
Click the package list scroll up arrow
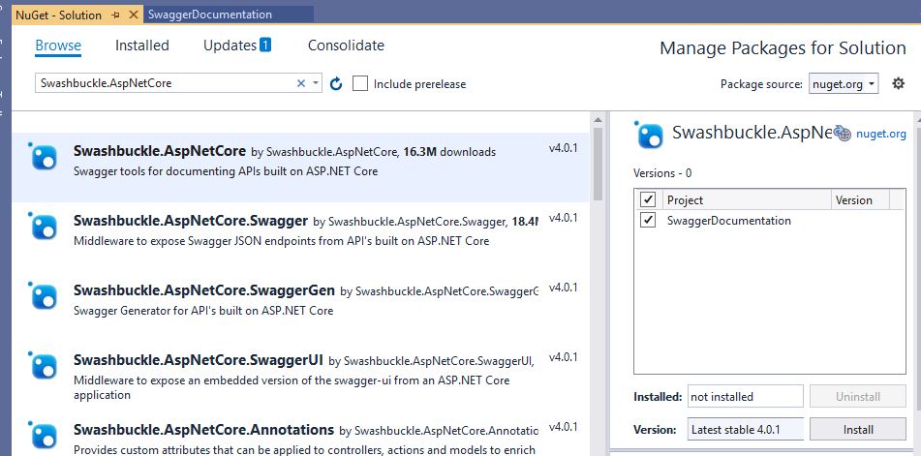coord(598,120)
